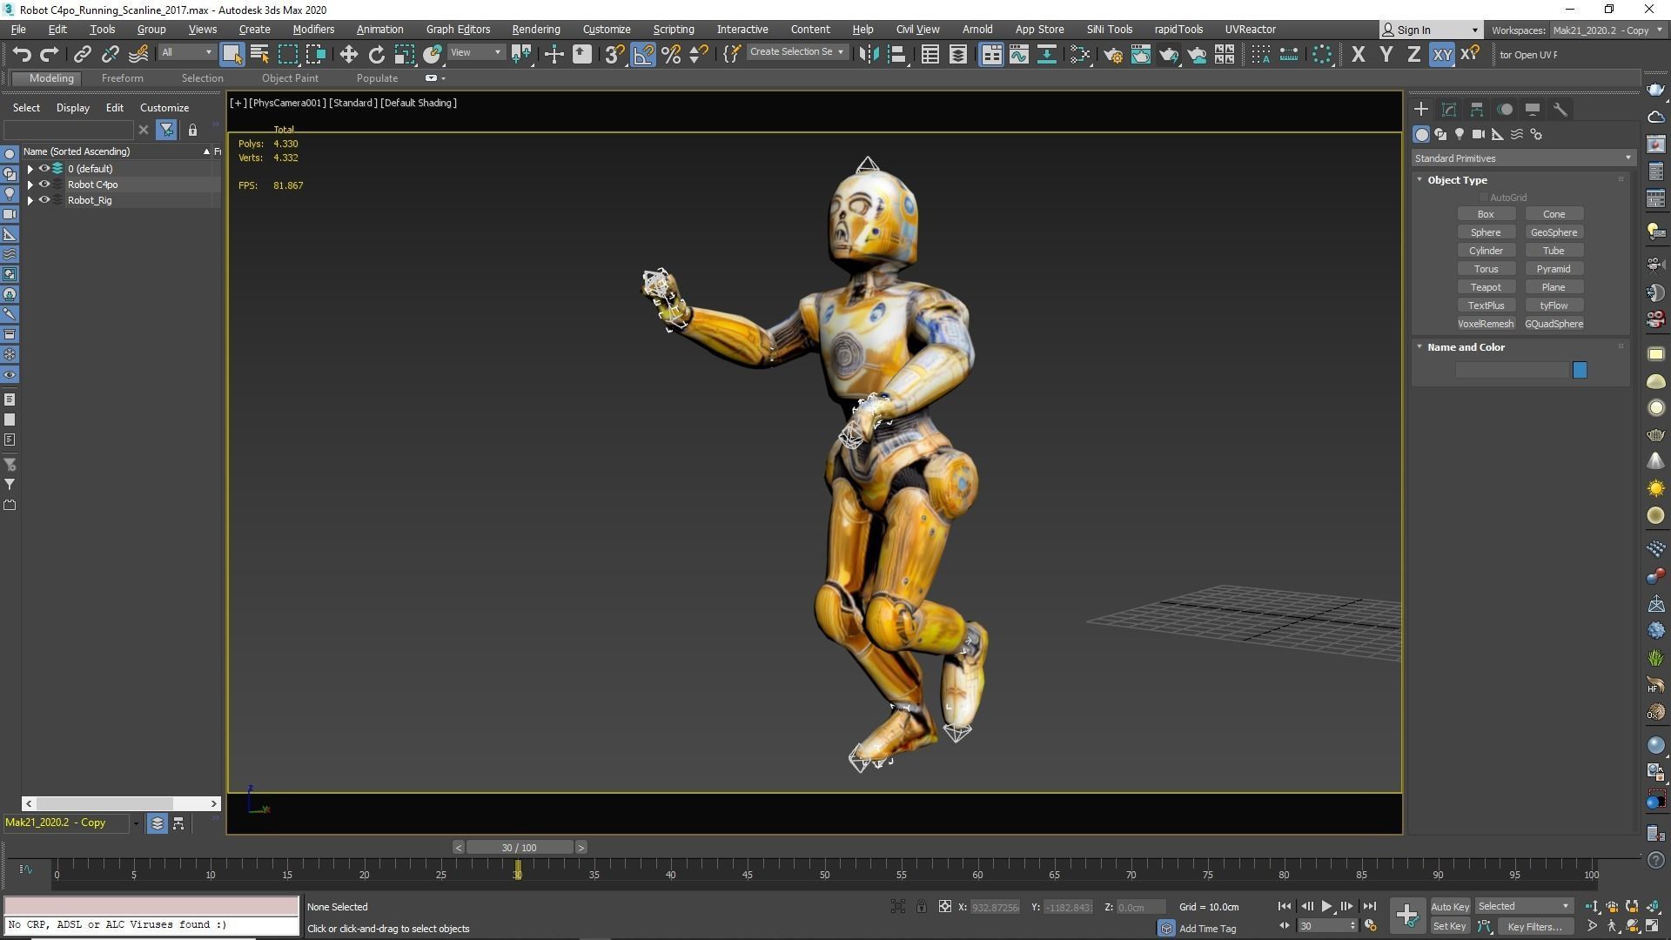Open the Rendering menu
Screen dimensions: 1671x940
click(x=536, y=30)
